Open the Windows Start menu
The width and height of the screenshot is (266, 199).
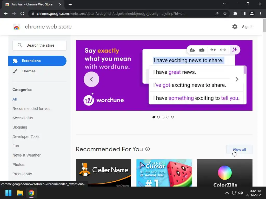[x=8, y=193]
